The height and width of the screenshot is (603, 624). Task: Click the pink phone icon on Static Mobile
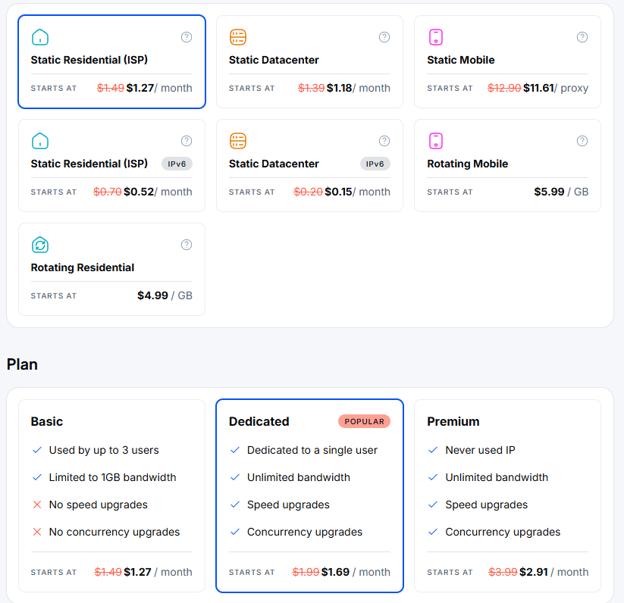[x=435, y=37]
